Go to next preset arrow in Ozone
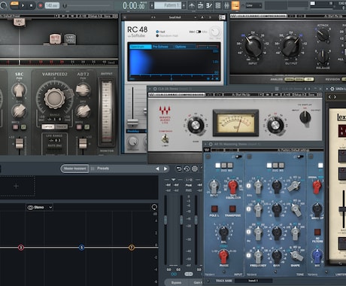The width and height of the screenshot is (346, 286). click(165, 169)
